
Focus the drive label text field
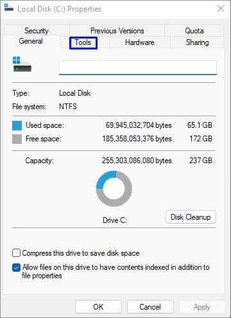click(x=138, y=67)
